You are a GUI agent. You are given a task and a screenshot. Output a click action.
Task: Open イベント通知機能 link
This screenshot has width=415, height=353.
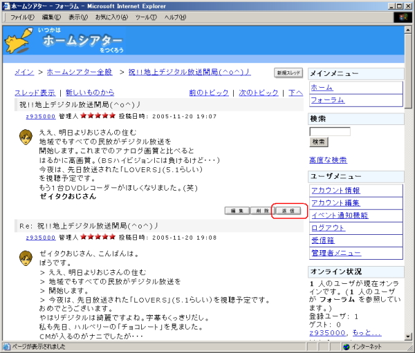[340, 216]
